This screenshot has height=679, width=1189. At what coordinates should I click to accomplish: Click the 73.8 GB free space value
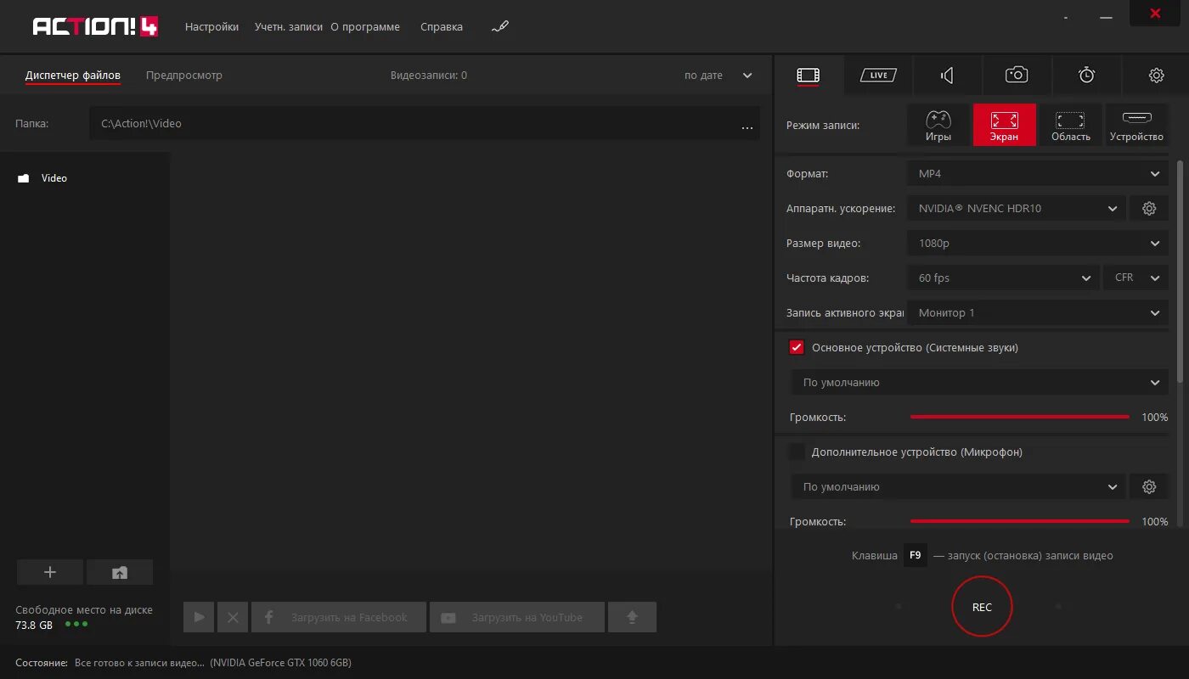34,625
